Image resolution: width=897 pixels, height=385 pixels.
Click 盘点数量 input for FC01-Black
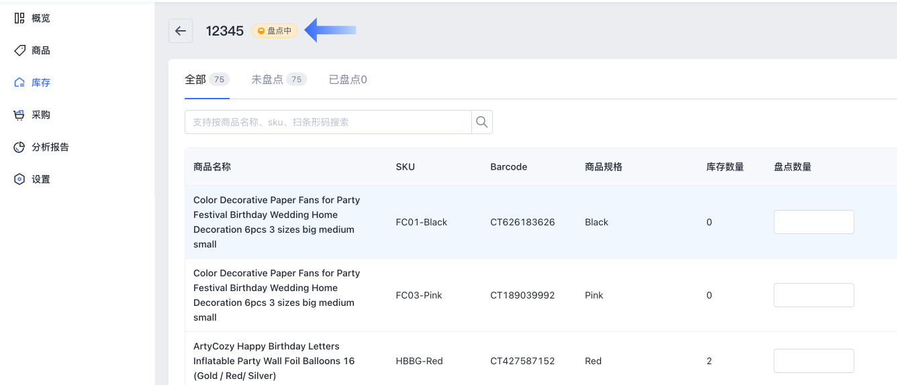[x=814, y=222]
